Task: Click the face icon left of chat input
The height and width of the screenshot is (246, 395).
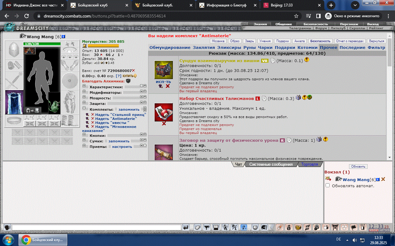Action: coord(7,228)
